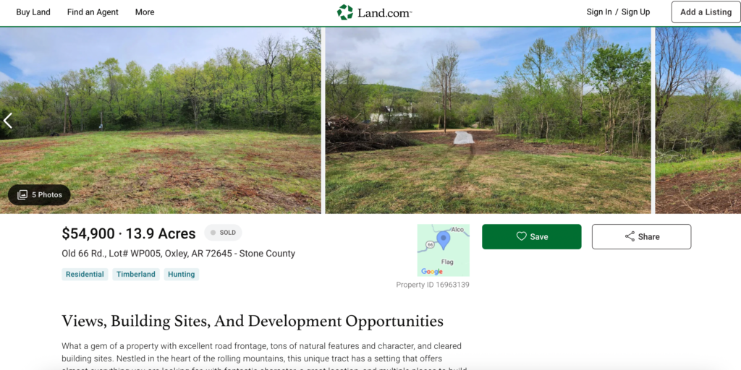The image size is (741, 370).
Task: Click the share icon in Share button
Action: tap(630, 236)
